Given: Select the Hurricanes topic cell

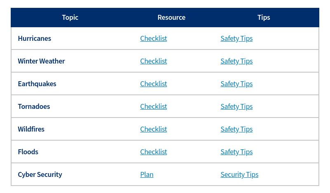Looking at the screenshot, I should click(x=35, y=38).
